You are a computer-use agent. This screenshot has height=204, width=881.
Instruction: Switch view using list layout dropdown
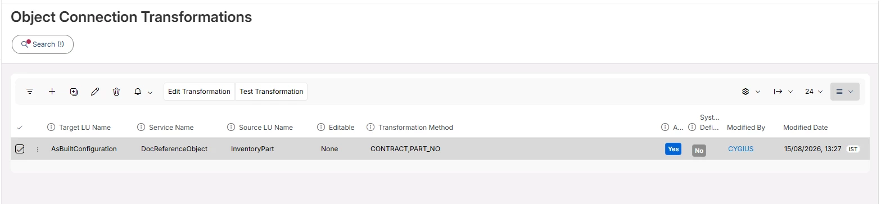[844, 92]
